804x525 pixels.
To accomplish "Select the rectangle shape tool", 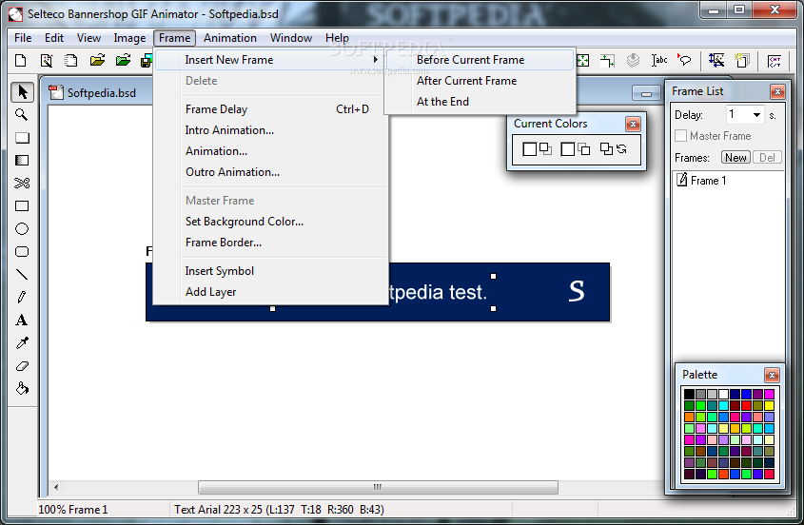I will coord(22,206).
